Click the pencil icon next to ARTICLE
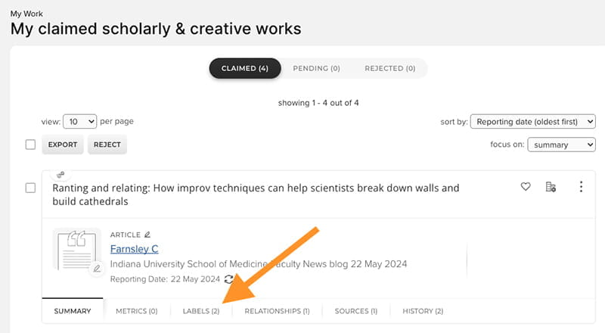The image size is (605, 333). 147,235
